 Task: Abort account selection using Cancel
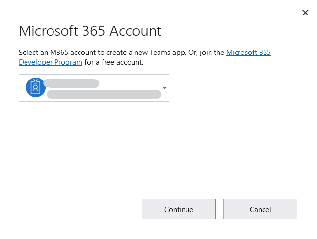pyautogui.click(x=260, y=209)
